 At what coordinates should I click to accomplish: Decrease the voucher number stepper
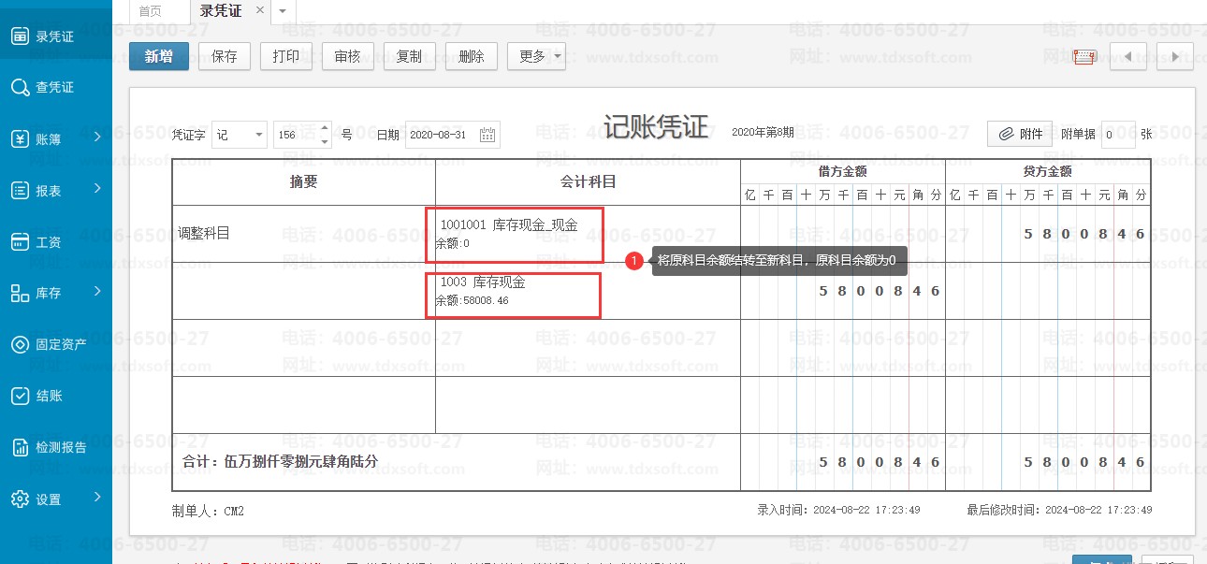tap(326, 141)
